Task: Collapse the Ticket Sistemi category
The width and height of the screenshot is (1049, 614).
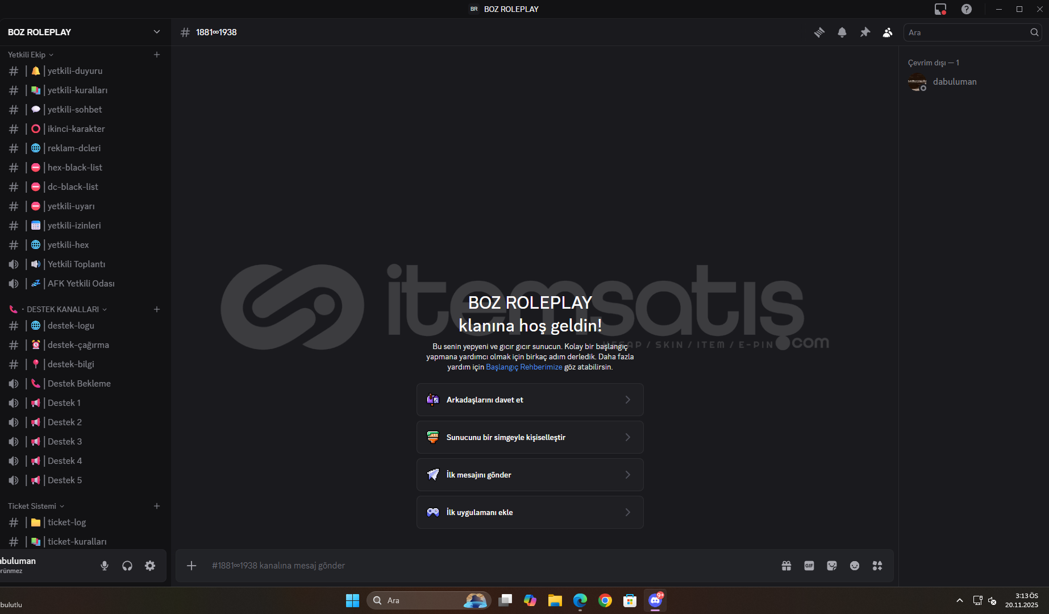Action: tap(36, 506)
